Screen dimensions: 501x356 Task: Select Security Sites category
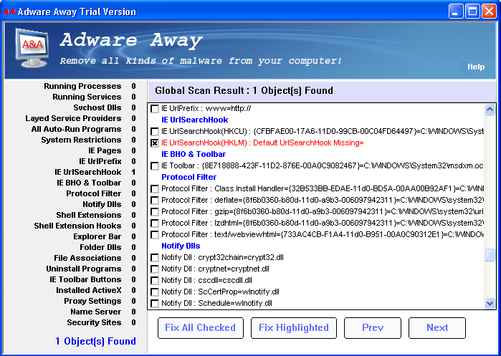(94, 322)
